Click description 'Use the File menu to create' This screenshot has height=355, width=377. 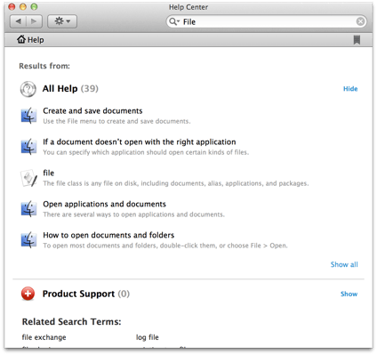point(116,121)
